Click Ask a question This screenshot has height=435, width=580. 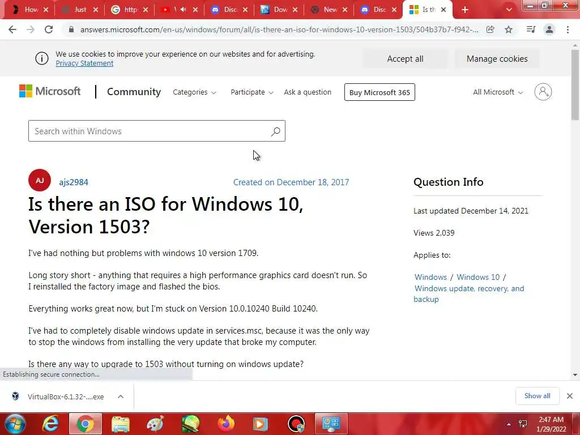[308, 92]
